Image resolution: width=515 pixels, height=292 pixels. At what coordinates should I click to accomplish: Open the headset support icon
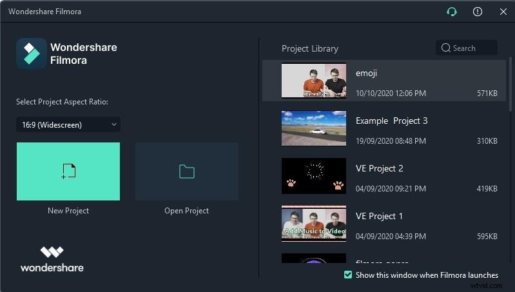(452, 12)
